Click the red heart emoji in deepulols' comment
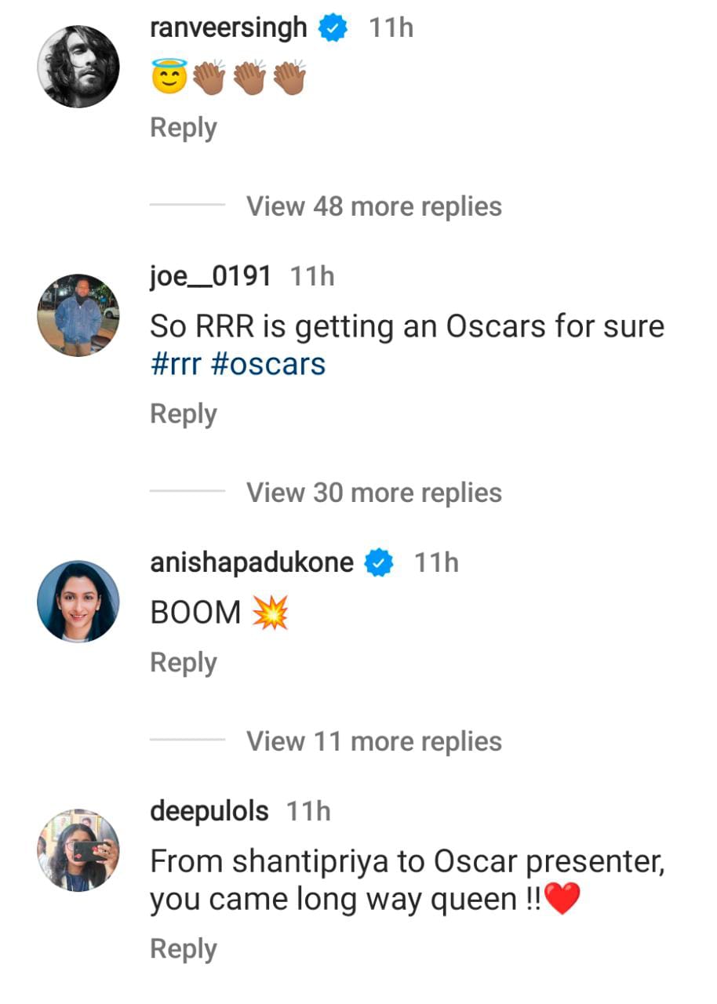This screenshot has height=1004, width=717. click(x=563, y=900)
